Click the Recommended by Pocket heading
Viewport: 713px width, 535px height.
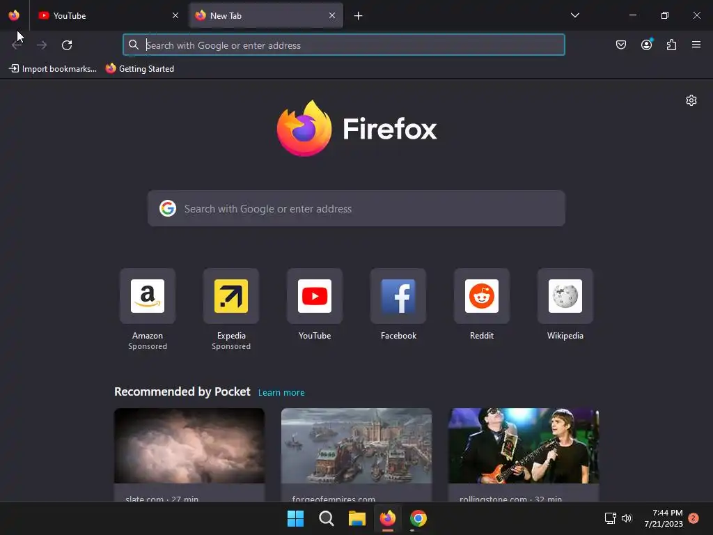point(182,391)
